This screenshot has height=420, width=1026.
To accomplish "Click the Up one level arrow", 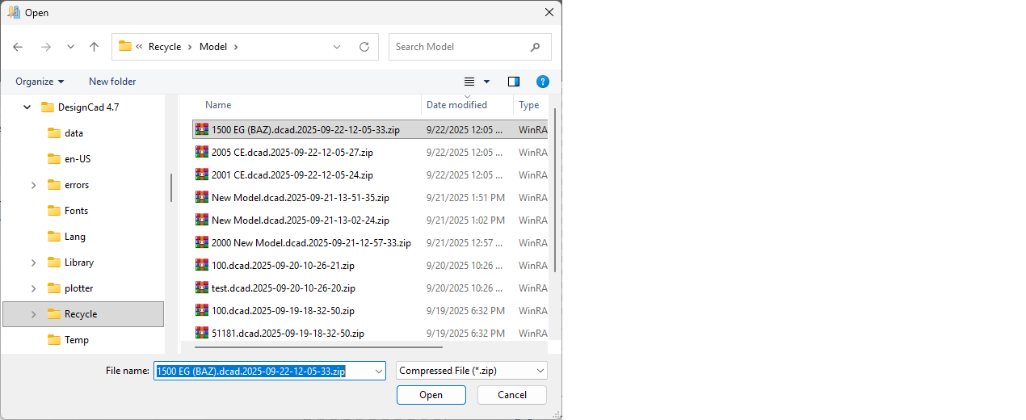I will (94, 47).
